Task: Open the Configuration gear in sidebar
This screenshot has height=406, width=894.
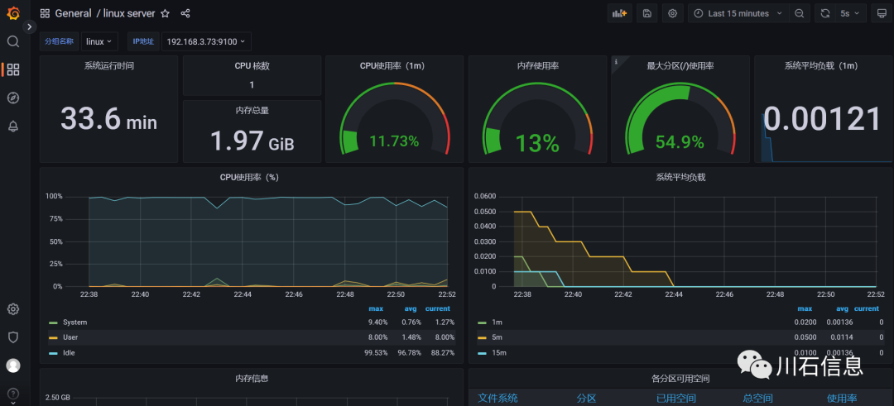Action: coord(13,309)
